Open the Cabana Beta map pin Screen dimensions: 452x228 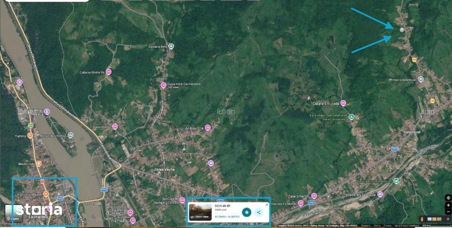171,46
